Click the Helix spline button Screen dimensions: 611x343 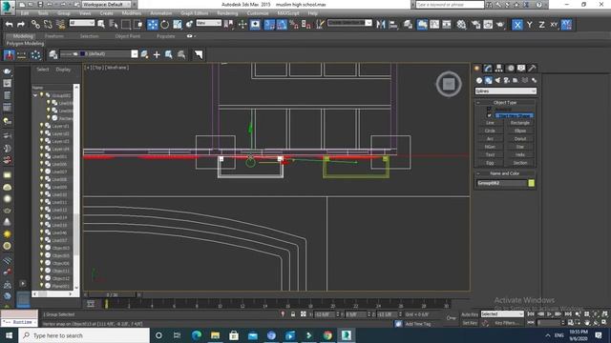tap(519, 154)
